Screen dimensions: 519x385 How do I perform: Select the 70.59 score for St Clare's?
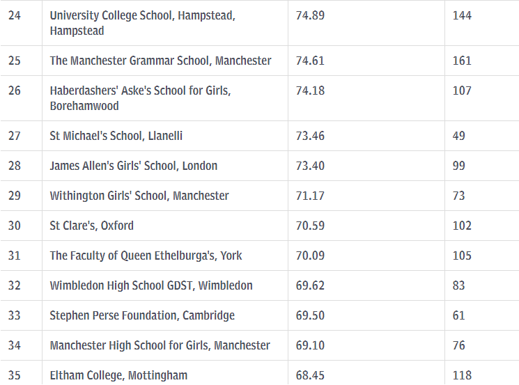[310, 226]
